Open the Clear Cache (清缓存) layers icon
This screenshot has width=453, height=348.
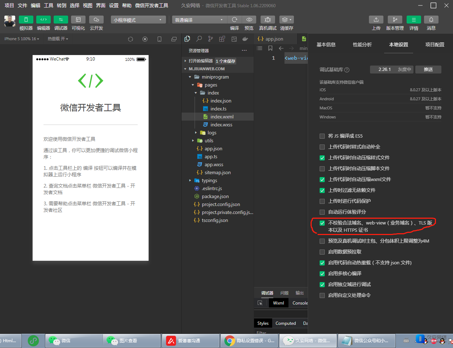(x=286, y=20)
